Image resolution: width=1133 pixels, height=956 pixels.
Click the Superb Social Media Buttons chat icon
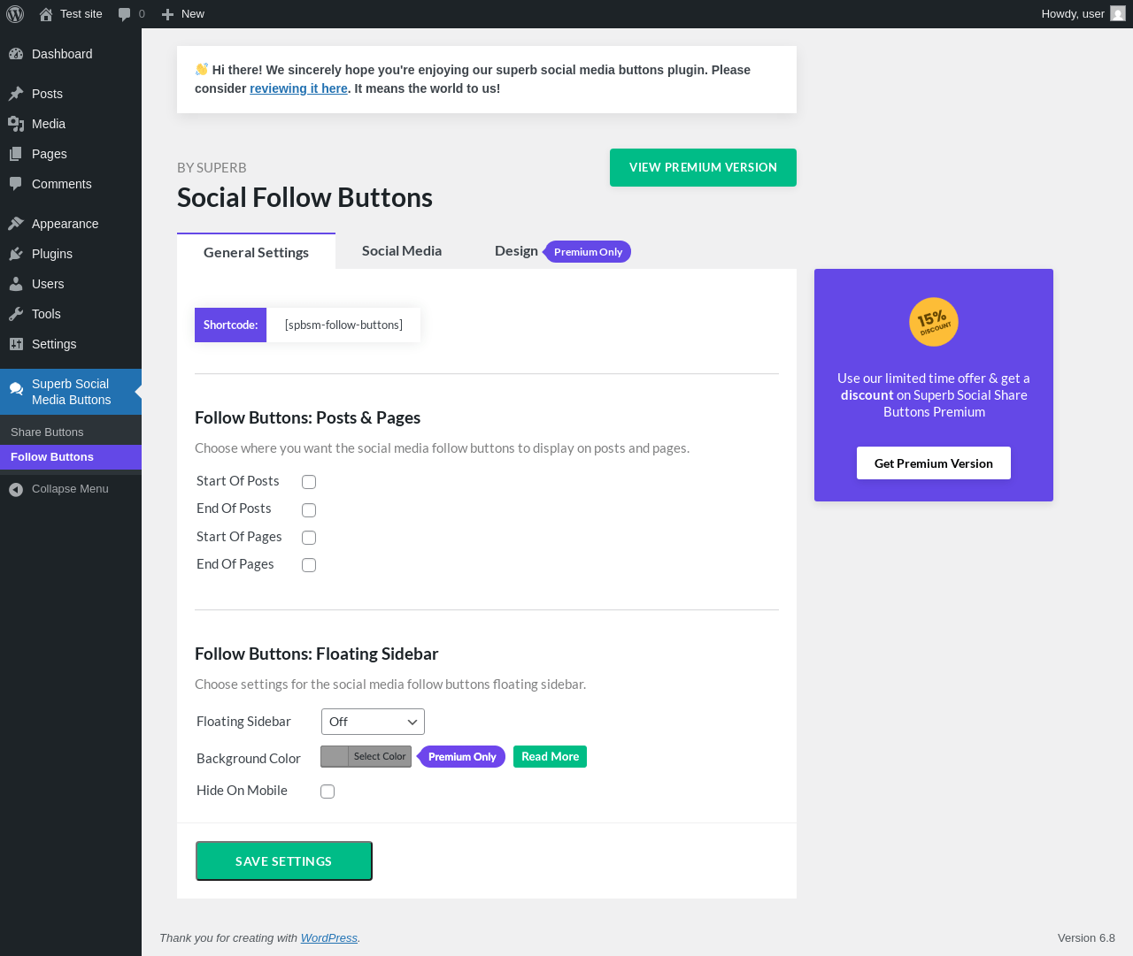(x=16, y=388)
